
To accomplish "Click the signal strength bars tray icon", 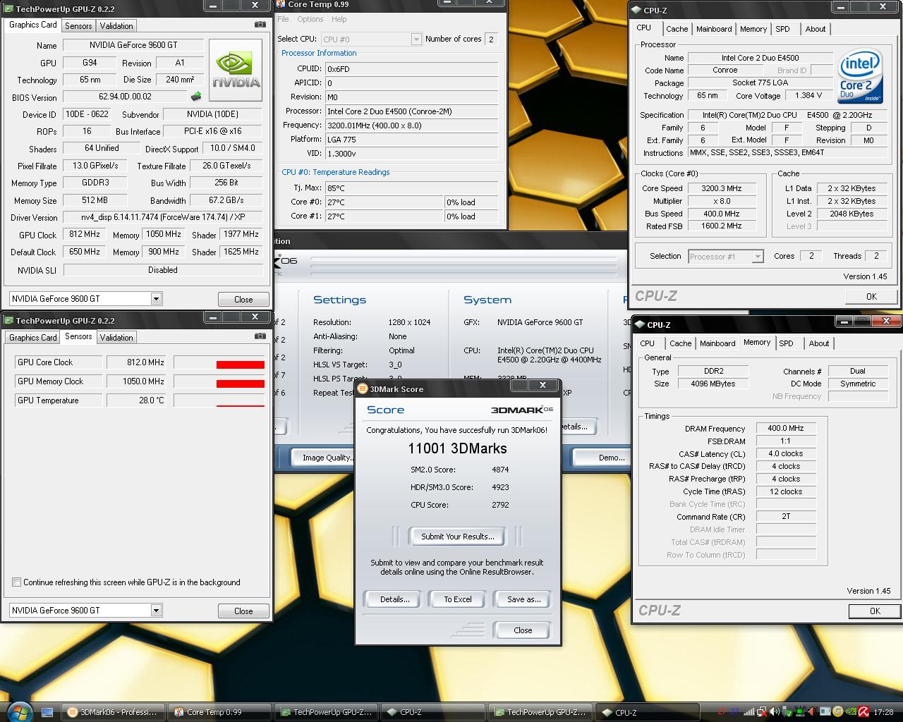I will (x=749, y=712).
